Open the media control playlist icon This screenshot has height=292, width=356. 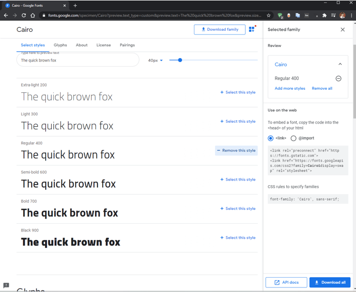[x=333, y=15]
